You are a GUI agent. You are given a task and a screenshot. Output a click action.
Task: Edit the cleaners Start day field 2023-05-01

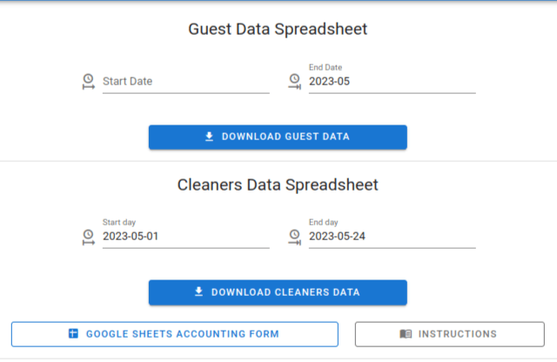point(185,237)
